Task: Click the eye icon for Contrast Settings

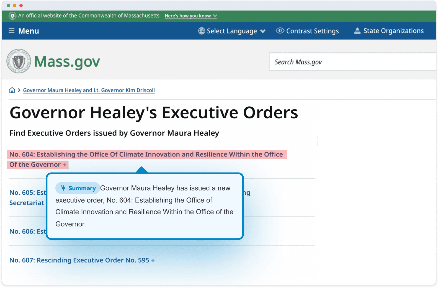Action: pos(280,31)
